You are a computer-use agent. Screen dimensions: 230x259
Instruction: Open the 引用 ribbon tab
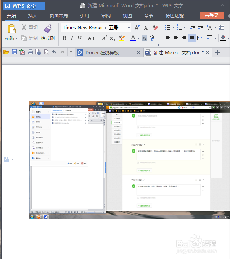tap(85, 16)
